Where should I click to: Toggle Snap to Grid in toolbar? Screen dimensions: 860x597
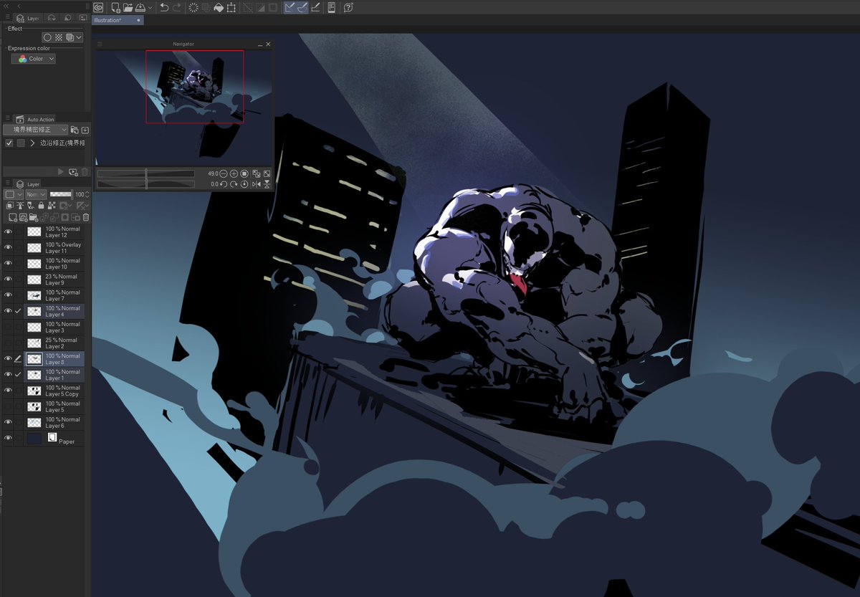[x=315, y=7]
